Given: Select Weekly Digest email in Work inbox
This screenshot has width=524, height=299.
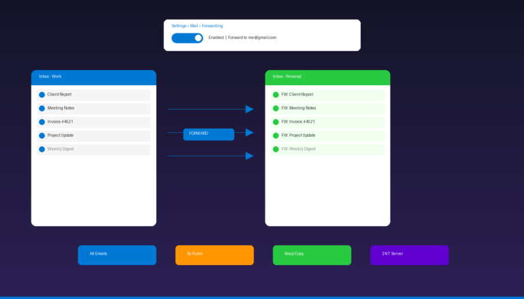Looking at the screenshot, I should coord(93,149).
